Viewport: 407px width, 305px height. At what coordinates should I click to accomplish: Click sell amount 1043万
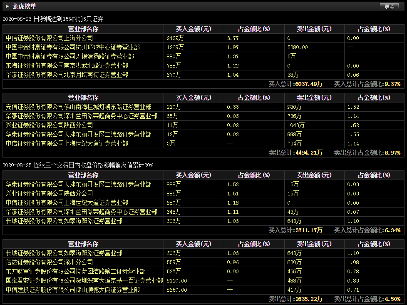[x=296, y=125]
